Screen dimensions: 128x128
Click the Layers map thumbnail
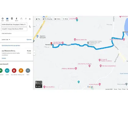(39, 84)
